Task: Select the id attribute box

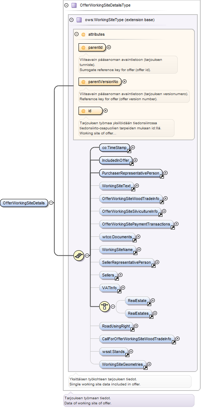Action: 91,111
